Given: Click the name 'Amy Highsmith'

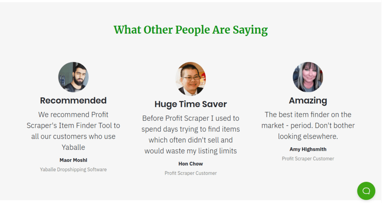Looking at the screenshot, I should click(x=308, y=149).
